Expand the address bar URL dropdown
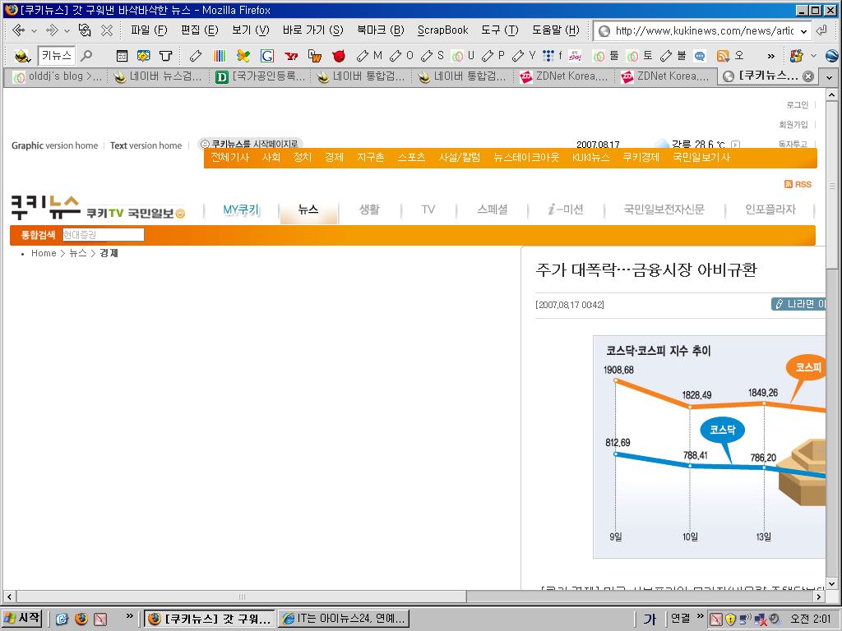 coord(803,31)
